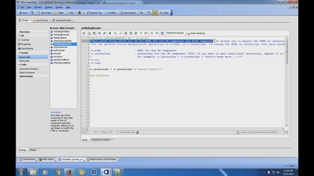This screenshot has height=176, width=314.
Task: Click the Close button in main toolbar
Action: pos(164,13)
